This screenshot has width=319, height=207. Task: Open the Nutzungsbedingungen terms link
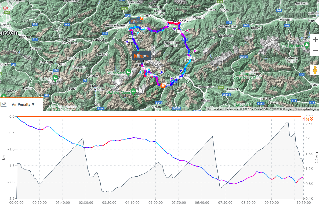click(x=306, y=109)
